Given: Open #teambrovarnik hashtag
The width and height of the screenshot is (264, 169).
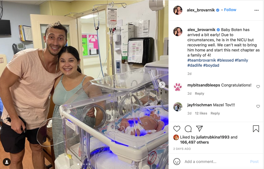Looking at the screenshot, I should [x=202, y=60].
